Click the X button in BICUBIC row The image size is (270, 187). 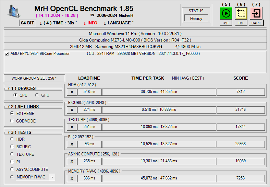pos(72,110)
